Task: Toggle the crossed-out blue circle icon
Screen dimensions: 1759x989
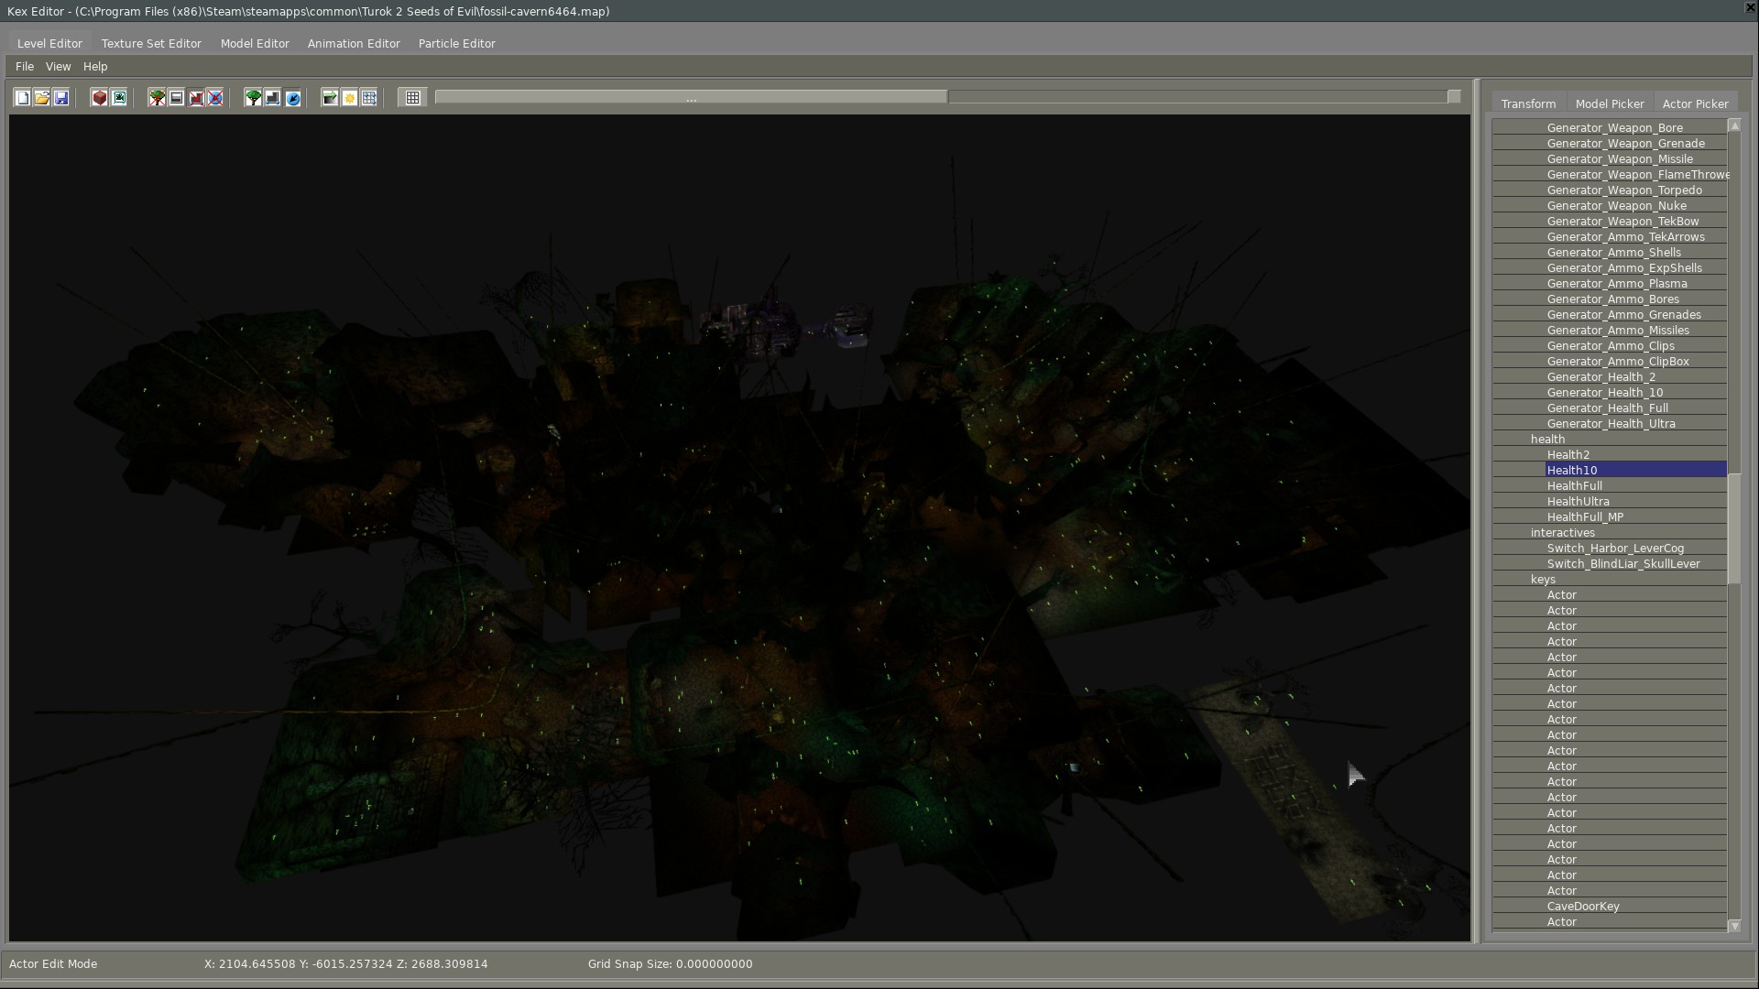Action: coord(215,98)
